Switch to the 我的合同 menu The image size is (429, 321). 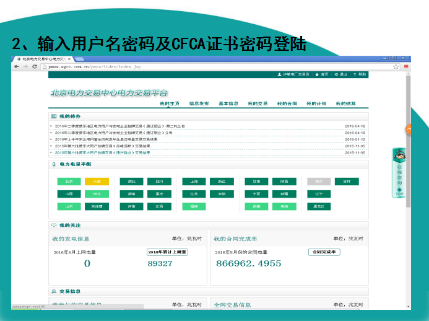click(x=287, y=103)
